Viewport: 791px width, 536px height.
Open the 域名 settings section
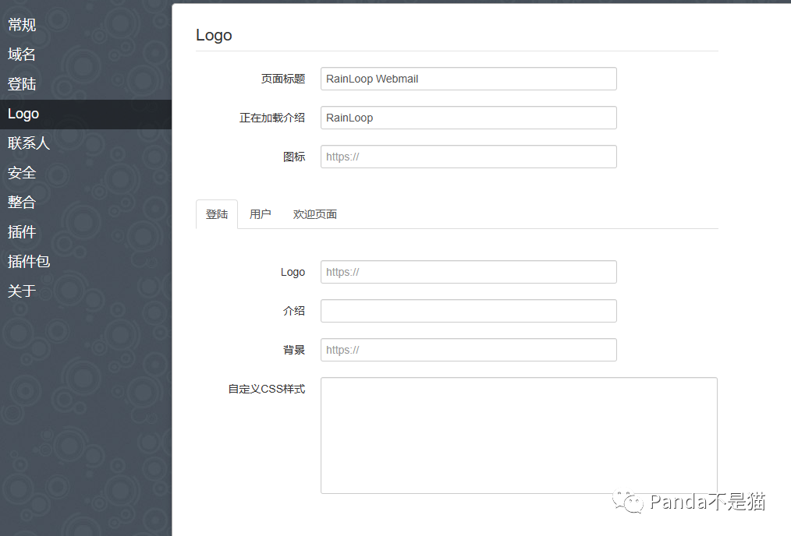tap(21, 54)
